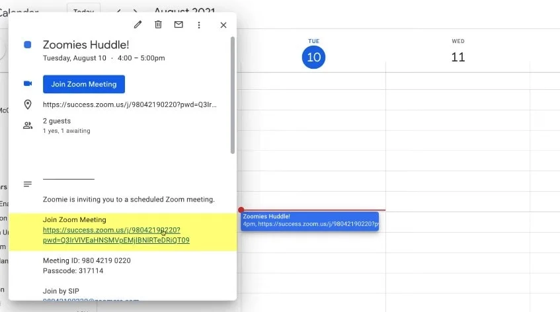
Task: Click the location URL text beside pin
Action: 130,104
